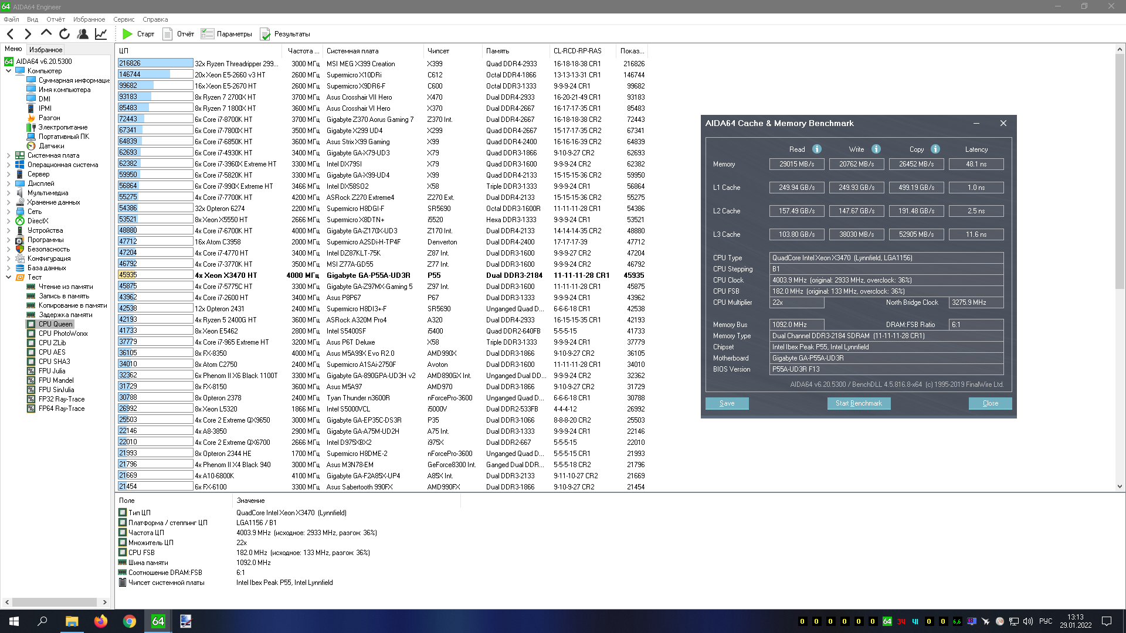Image resolution: width=1126 pixels, height=633 pixels.
Task: Open the Сервис menu
Action: coord(123,19)
